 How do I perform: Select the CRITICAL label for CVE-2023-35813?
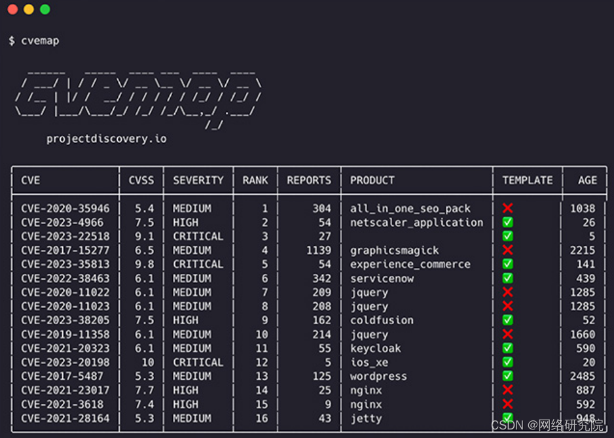click(198, 264)
